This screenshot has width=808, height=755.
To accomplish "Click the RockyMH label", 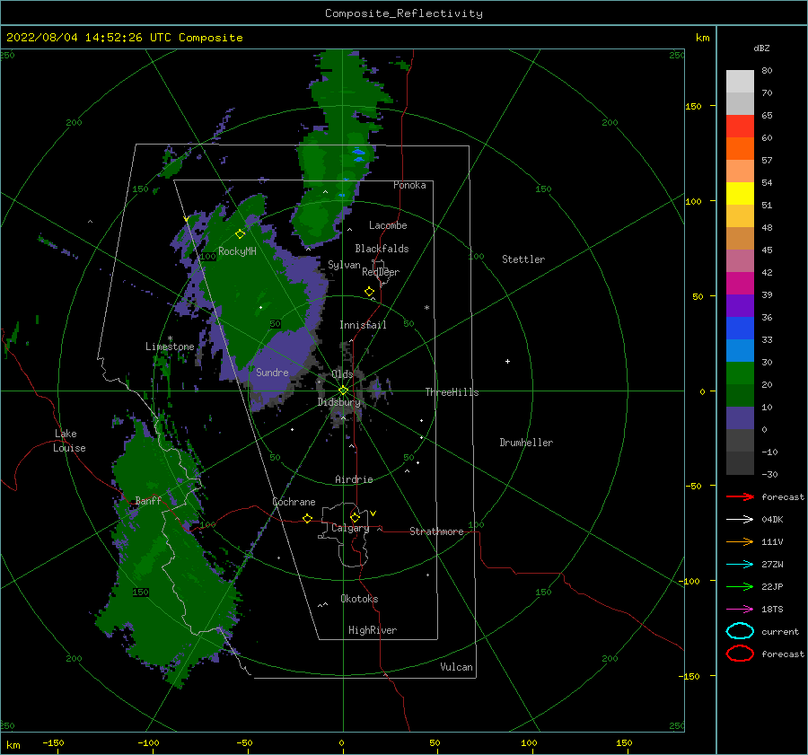I will (x=238, y=251).
